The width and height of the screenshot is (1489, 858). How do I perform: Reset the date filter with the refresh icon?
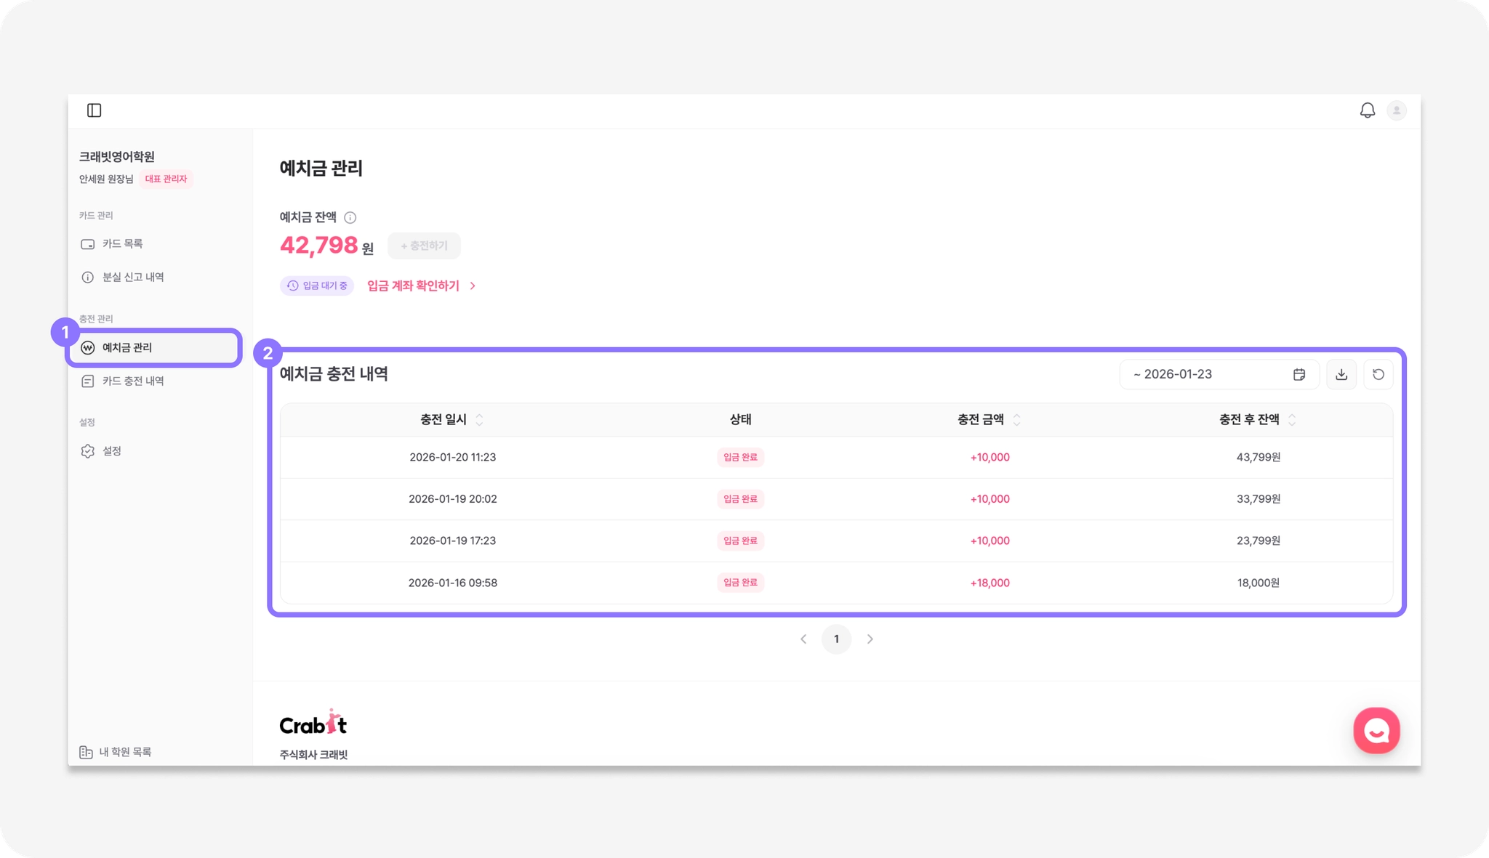(1378, 375)
